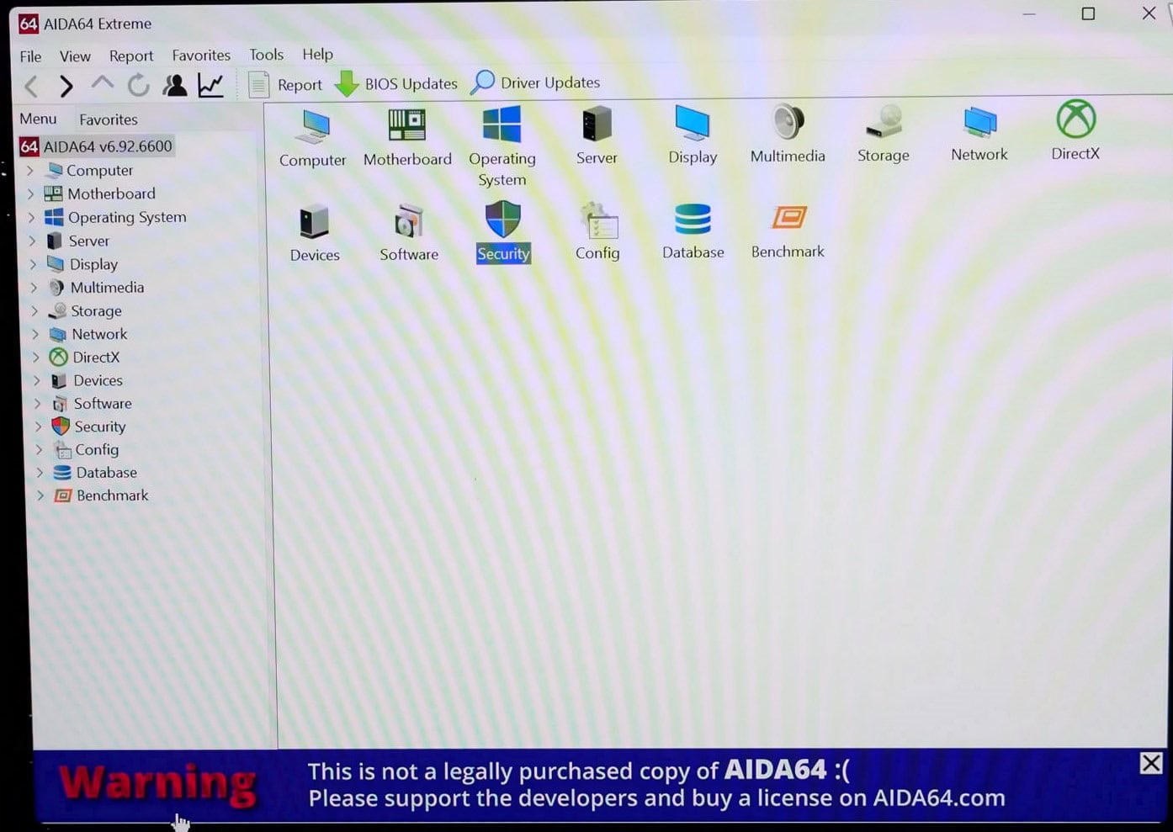The image size is (1173, 832).
Task: Expand the Network tree node chevron
Action: (x=35, y=334)
